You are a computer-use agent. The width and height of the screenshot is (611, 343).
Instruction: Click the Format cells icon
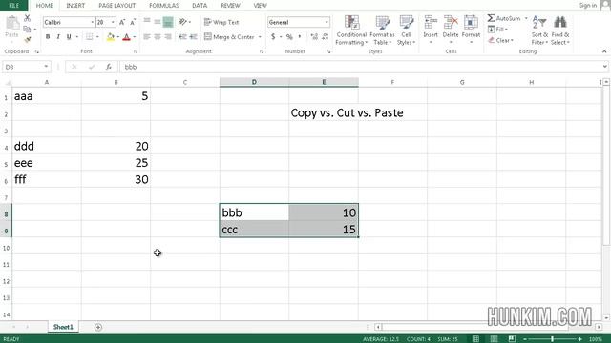pos(471,23)
